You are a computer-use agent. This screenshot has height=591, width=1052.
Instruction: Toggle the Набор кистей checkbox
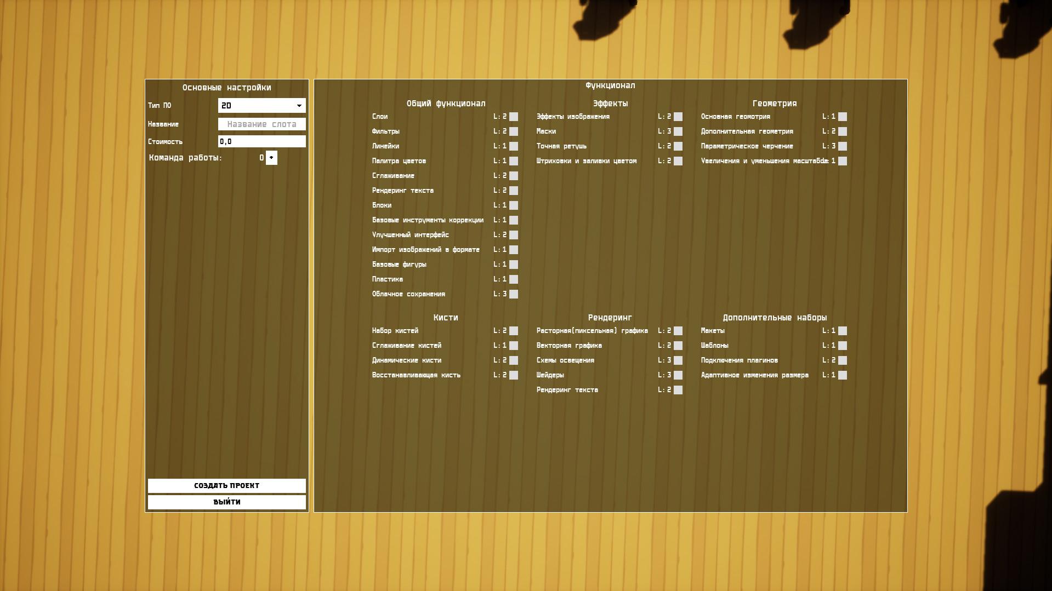(514, 331)
